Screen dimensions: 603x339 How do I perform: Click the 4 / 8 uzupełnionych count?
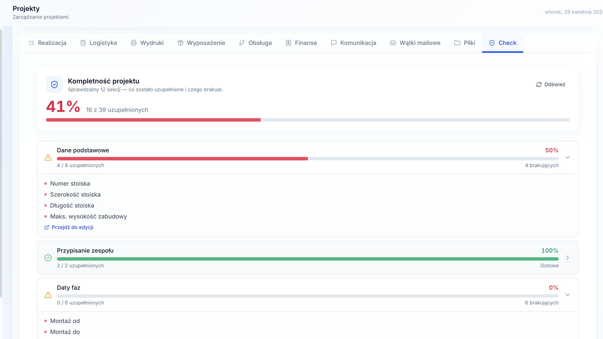(x=81, y=165)
